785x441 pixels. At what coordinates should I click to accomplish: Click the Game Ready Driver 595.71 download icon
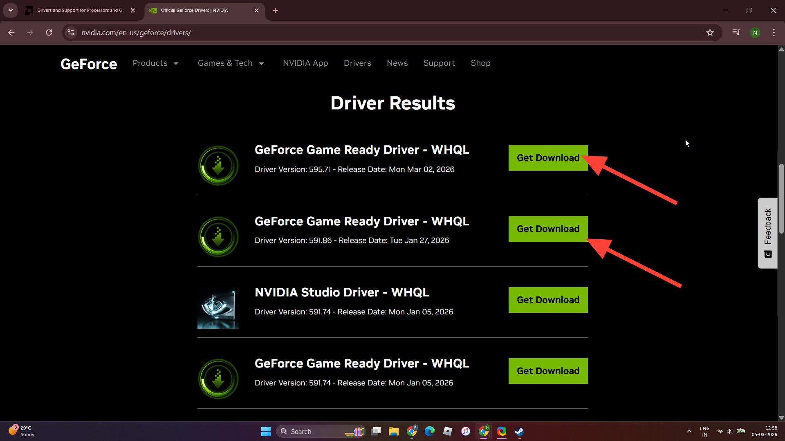click(x=218, y=166)
